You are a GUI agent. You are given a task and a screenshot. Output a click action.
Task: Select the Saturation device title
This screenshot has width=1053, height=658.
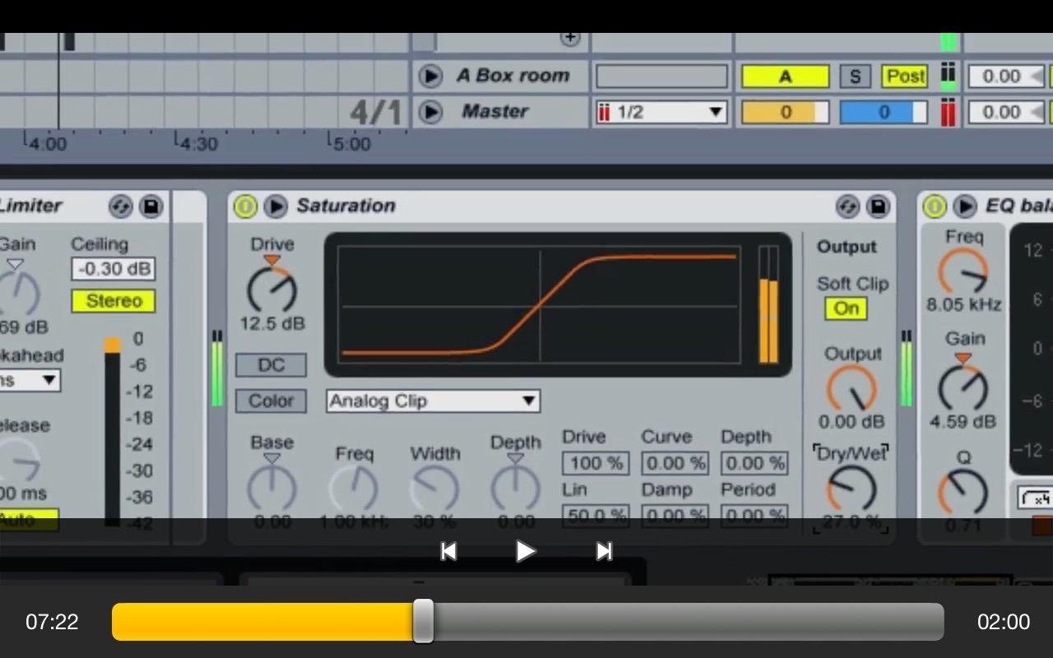[x=346, y=206]
